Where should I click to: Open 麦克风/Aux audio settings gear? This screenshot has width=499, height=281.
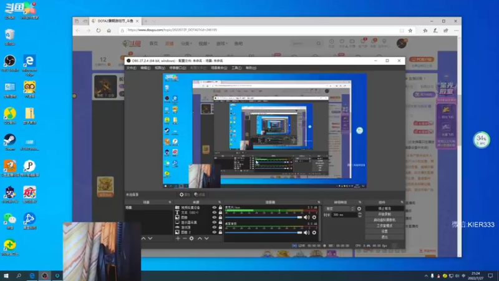click(x=314, y=217)
